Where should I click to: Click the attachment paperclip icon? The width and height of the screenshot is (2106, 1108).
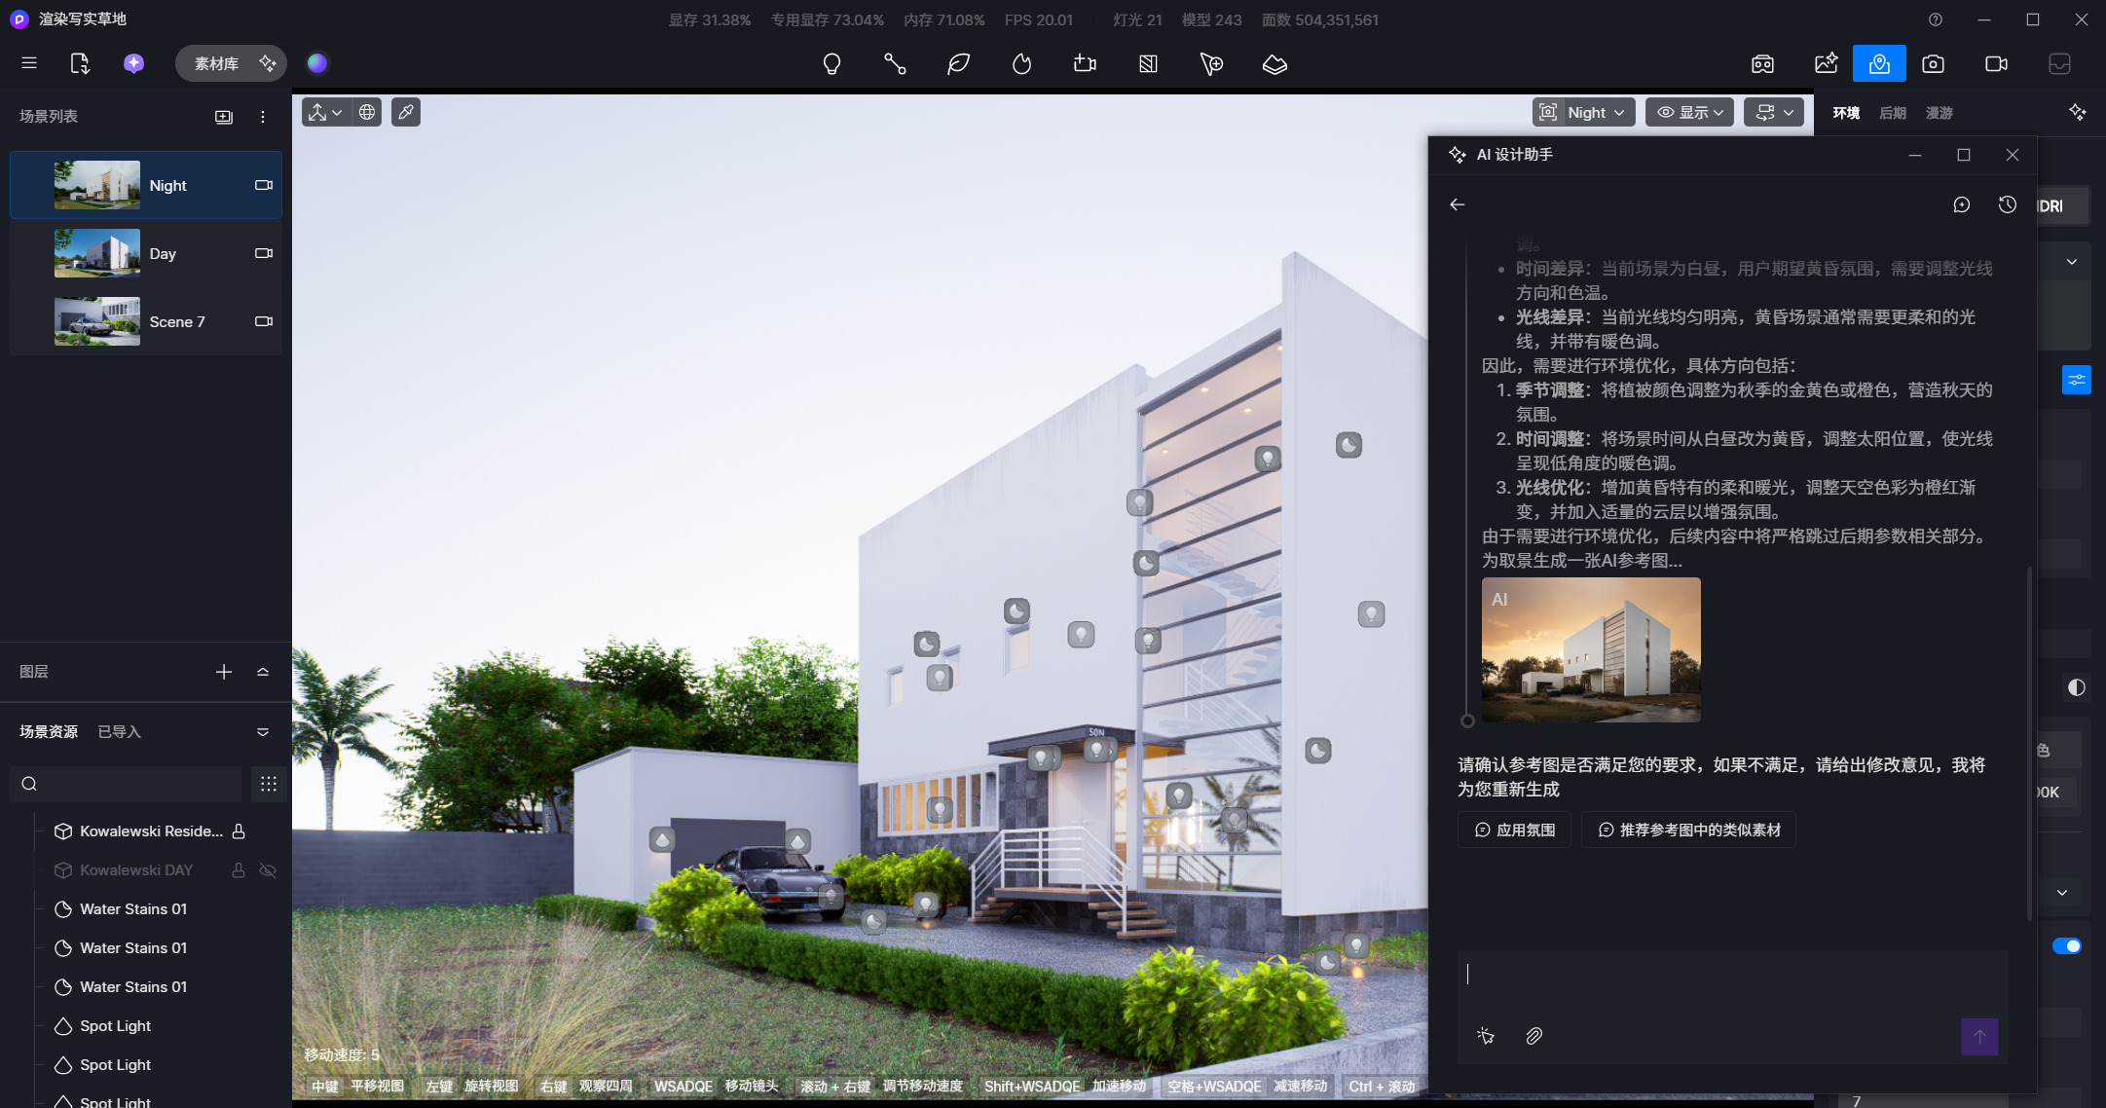[x=1533, y=1036]
